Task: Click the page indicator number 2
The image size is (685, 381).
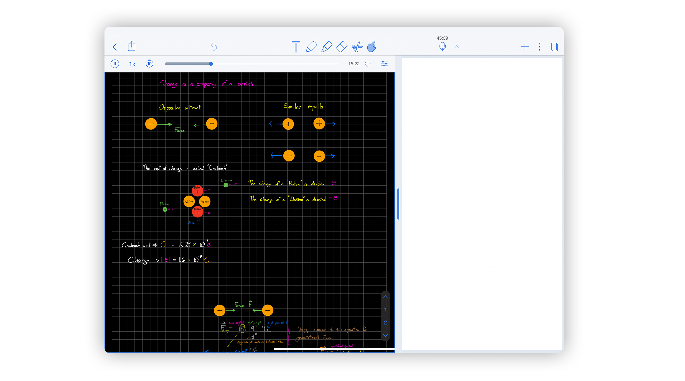Action: click(385, 323)
